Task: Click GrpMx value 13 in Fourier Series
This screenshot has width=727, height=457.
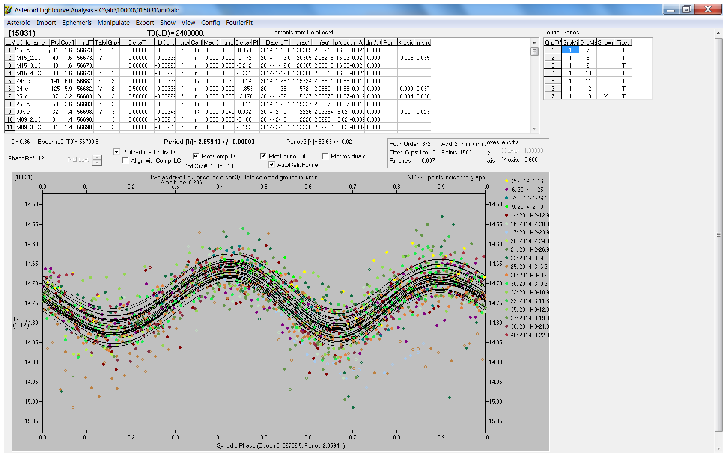Action: [588, 96]
